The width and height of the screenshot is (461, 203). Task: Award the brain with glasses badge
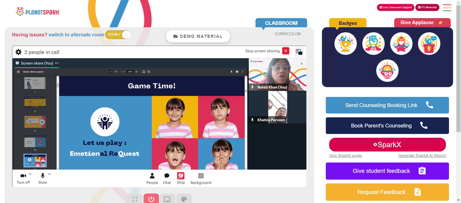point(387,71)
